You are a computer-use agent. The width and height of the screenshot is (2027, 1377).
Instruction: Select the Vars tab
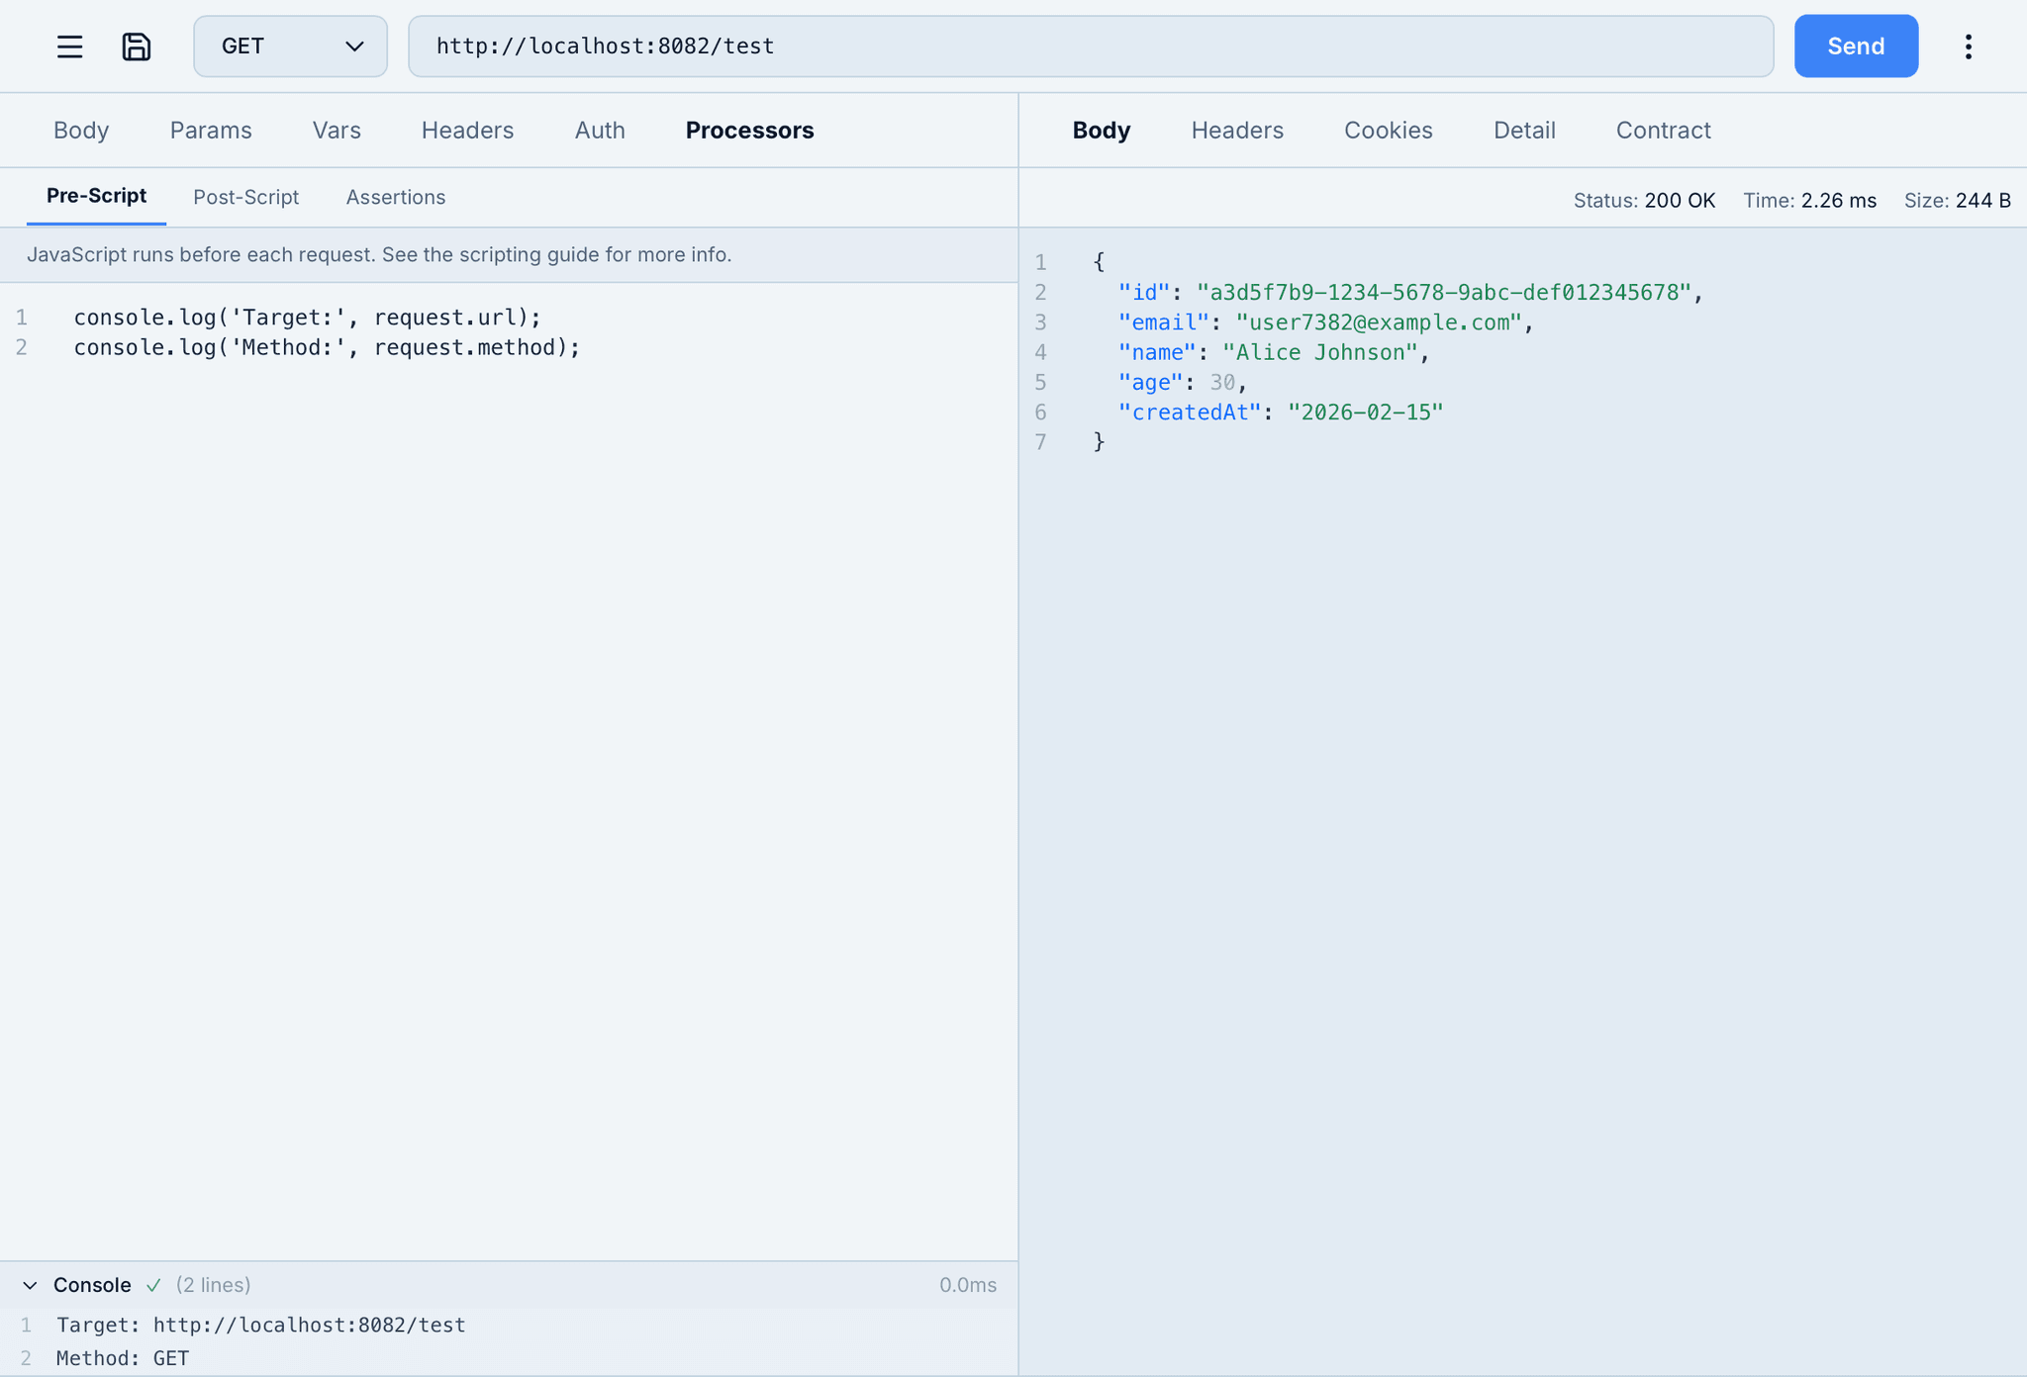pyautogui.click(x=337, y=131)
